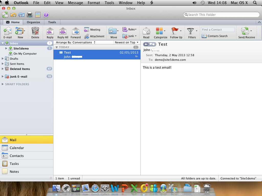Click the Send/Receive icon in the quick toolbar
This screenshot has width=262, height=196.
(x=5, y=15)
